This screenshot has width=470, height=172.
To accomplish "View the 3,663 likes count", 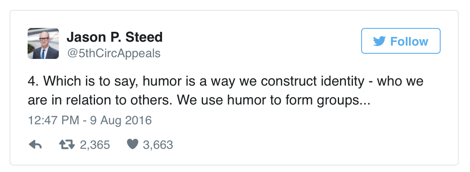I will pyautogui.click(x=158, y=145).
